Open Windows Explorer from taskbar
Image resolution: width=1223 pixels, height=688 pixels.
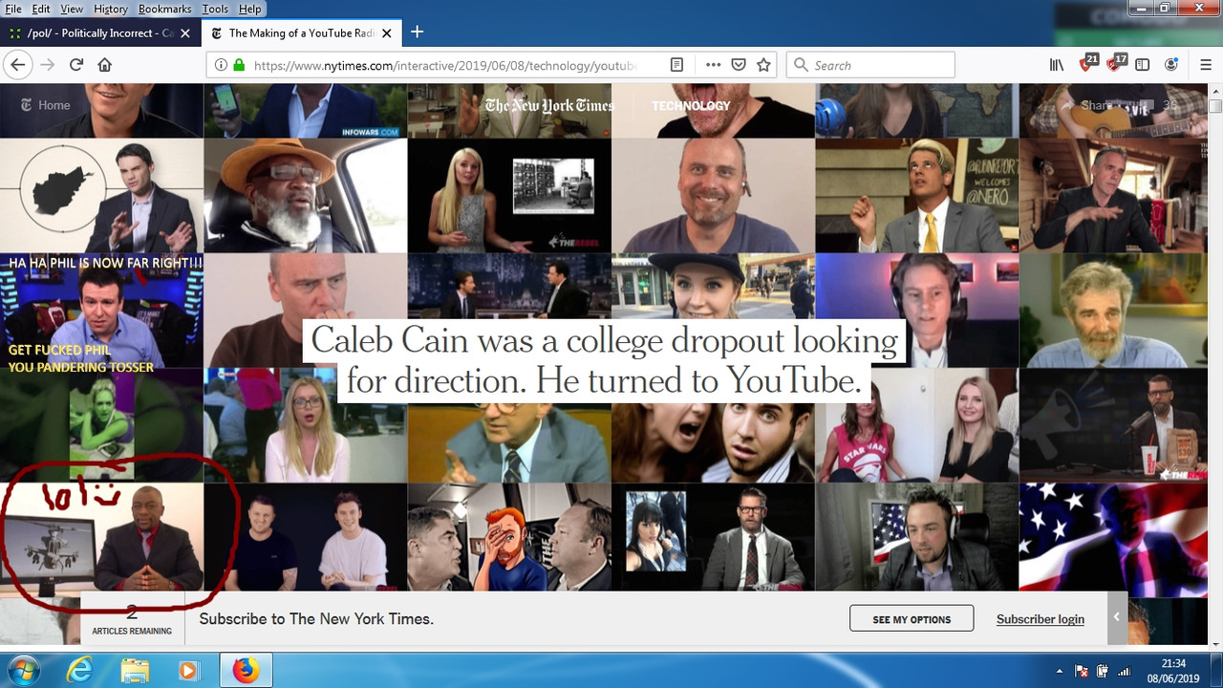[135, 671]
